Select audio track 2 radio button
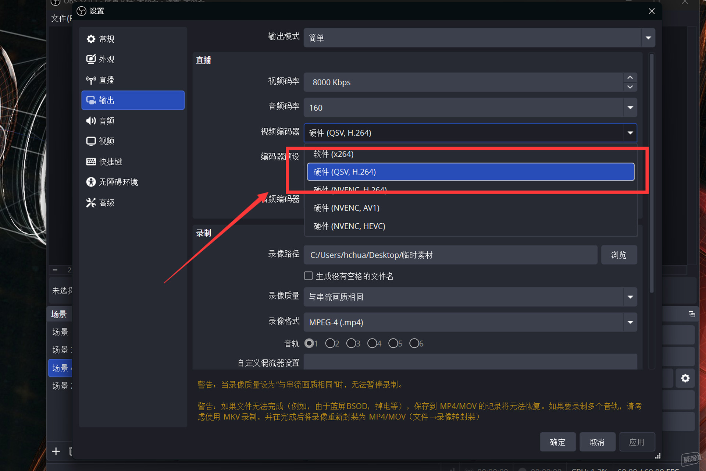This screenshot has width=706, height=471. pos(330,343)
